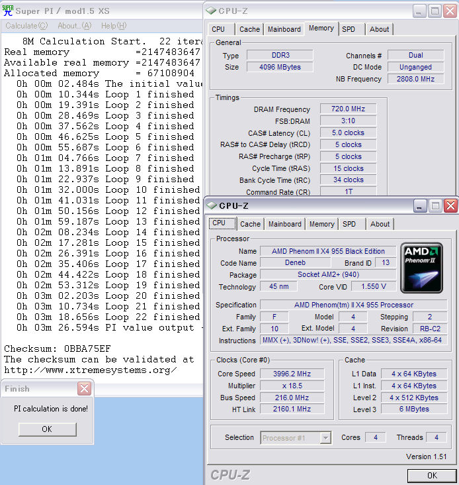Open Cache tab in lower CPU-Z window

[x=250, y=224]
